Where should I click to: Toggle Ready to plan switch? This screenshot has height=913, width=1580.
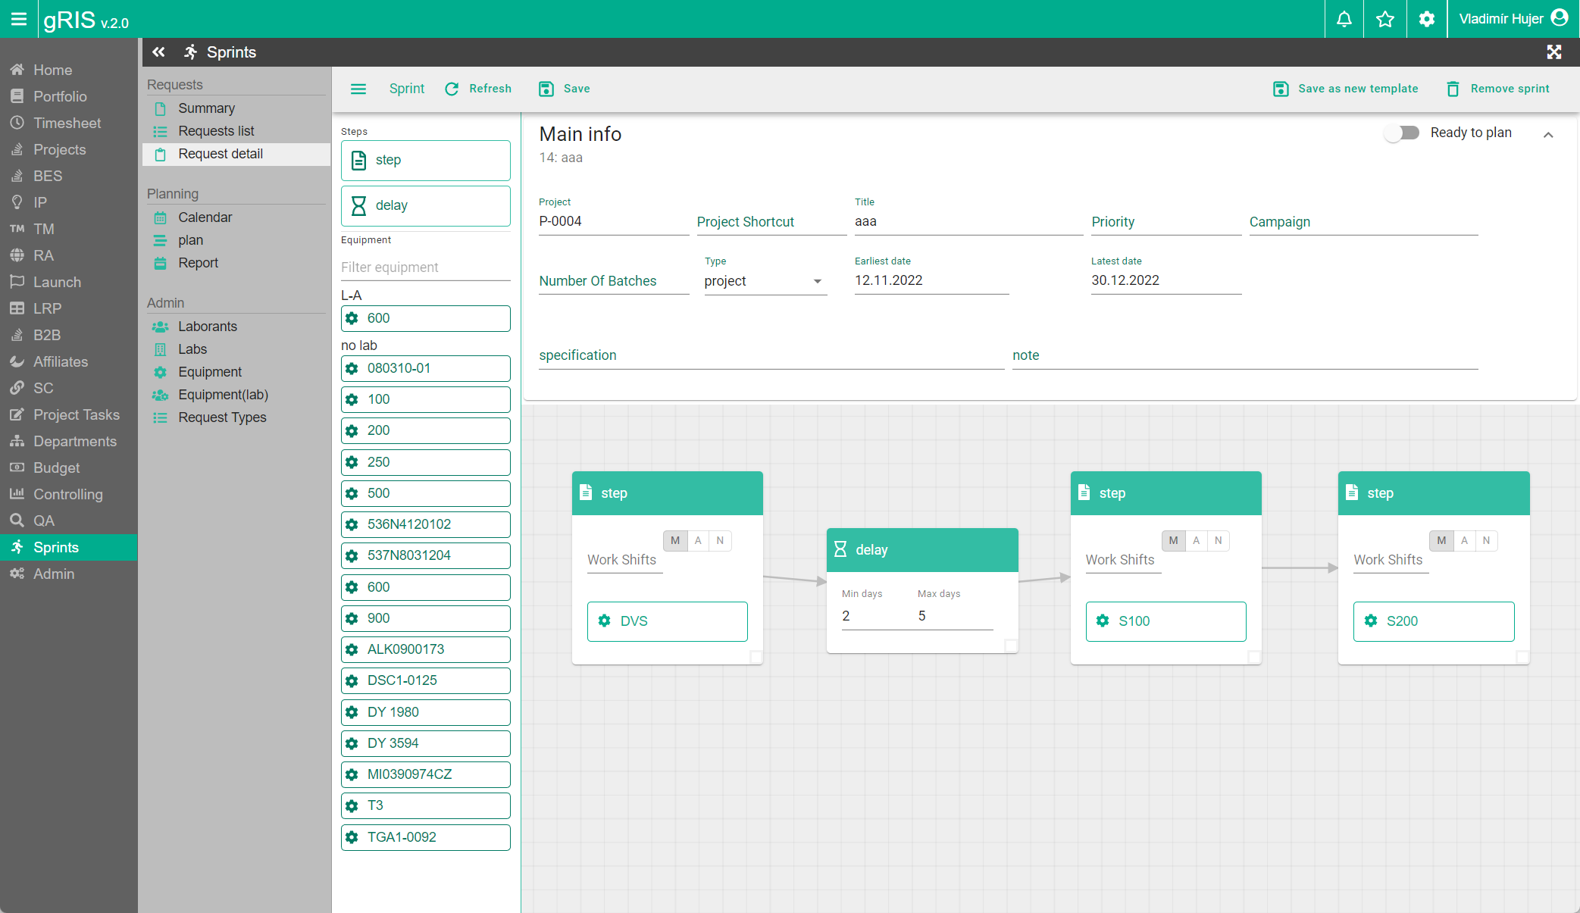(1402, 133)
